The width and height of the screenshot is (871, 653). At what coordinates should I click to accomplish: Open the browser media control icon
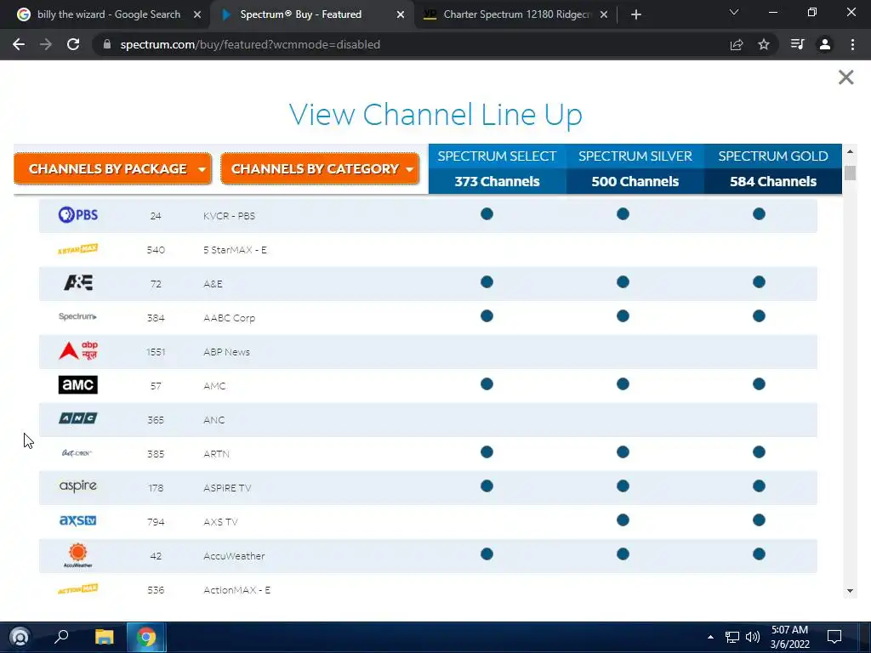coord(797,44)
